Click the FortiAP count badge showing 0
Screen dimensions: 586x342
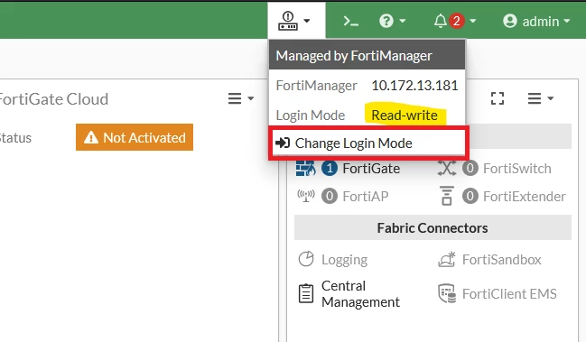pos(330,196)
